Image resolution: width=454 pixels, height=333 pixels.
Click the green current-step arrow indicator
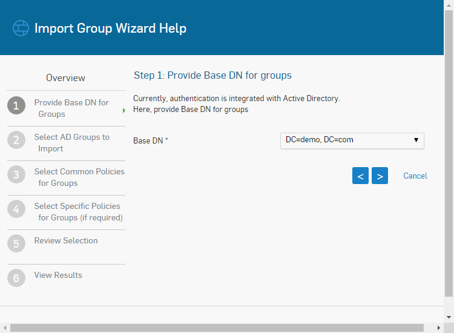tap(124, 110)
